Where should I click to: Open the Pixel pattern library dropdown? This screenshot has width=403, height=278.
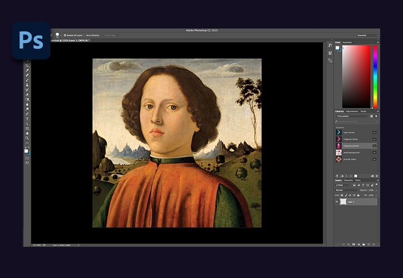[352, 116]
